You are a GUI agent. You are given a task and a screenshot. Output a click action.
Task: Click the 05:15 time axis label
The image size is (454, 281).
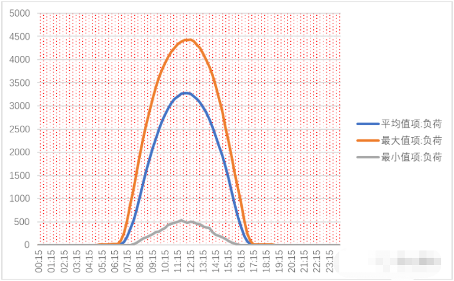(102, 261)
